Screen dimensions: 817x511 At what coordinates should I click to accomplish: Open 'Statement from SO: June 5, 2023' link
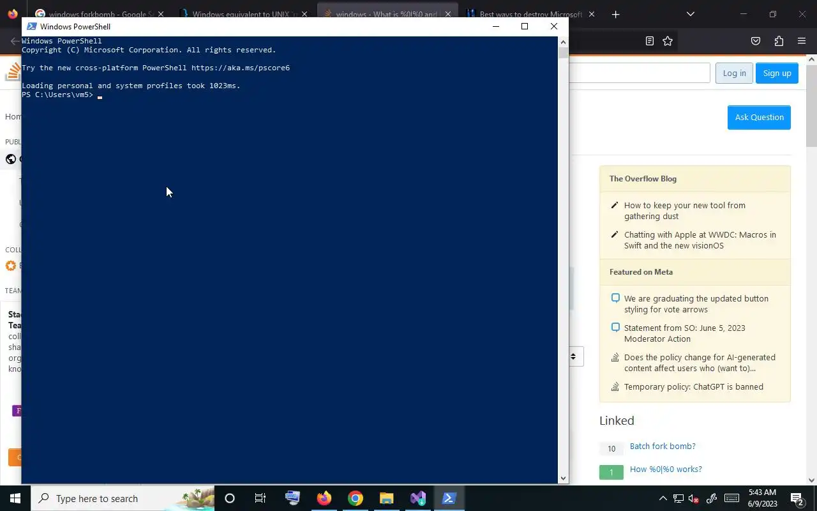[x=684, y=333]
